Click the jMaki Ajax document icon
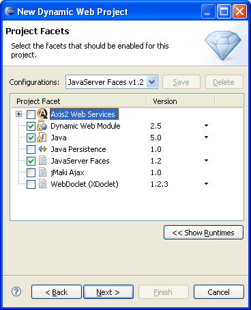The width and height of the screenshot is (251, 310). click(42, 172)
